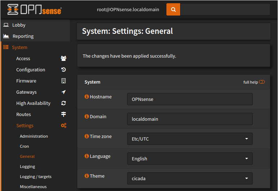
Task: Click the Domain text field
Action: pyautogui.click(x=190, y=119)
